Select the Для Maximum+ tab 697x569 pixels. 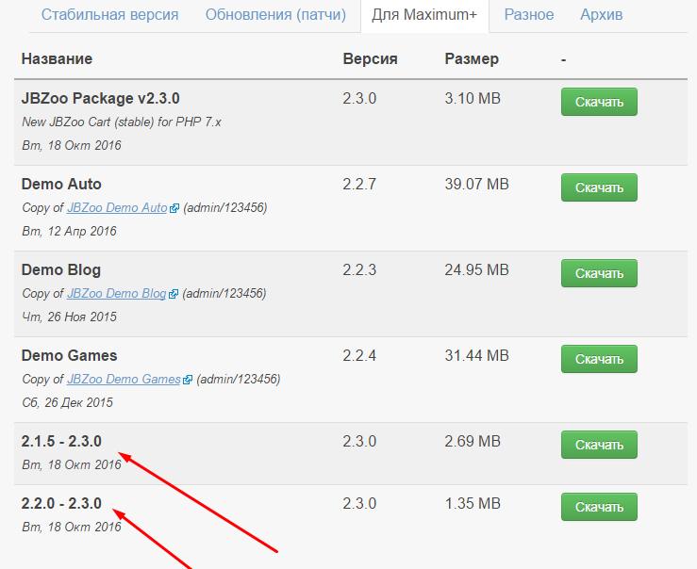(x=424, y=15)
